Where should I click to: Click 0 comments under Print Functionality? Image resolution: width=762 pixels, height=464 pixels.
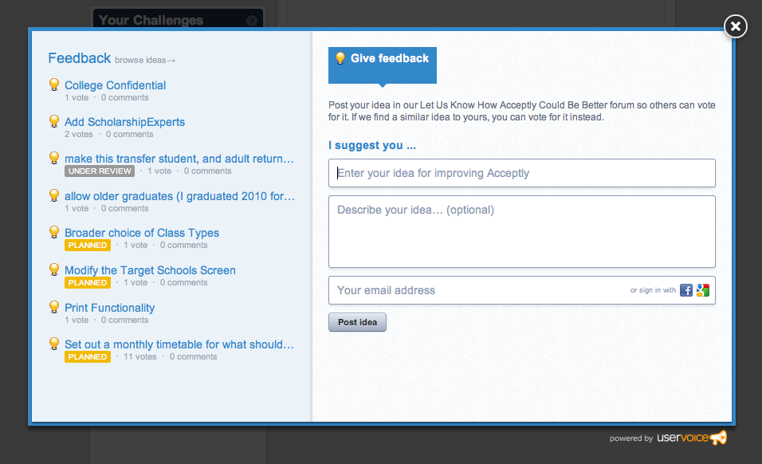[125, 320]
